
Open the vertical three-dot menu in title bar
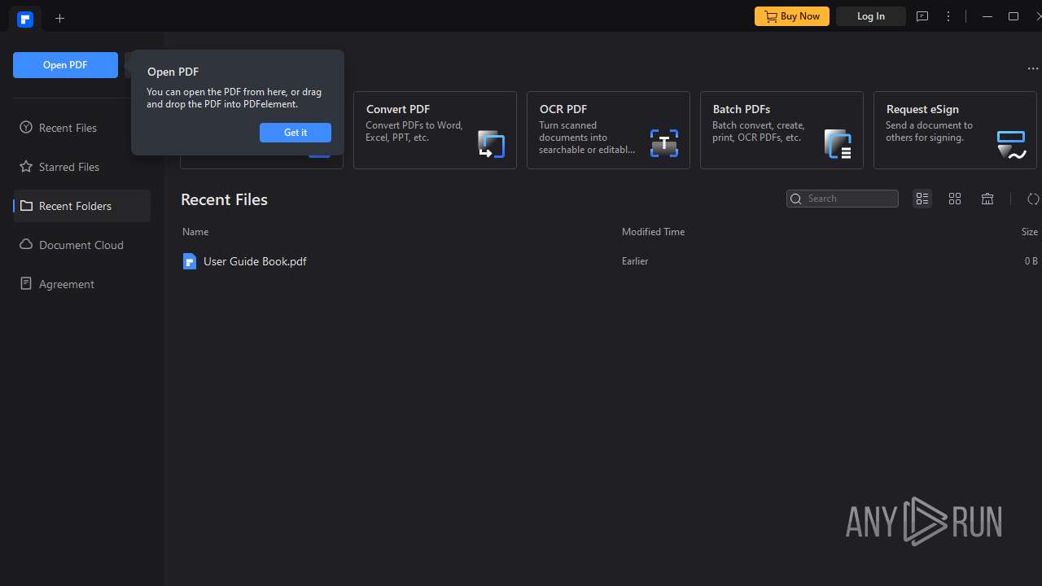pyautogui.click(x=948, y=16)
